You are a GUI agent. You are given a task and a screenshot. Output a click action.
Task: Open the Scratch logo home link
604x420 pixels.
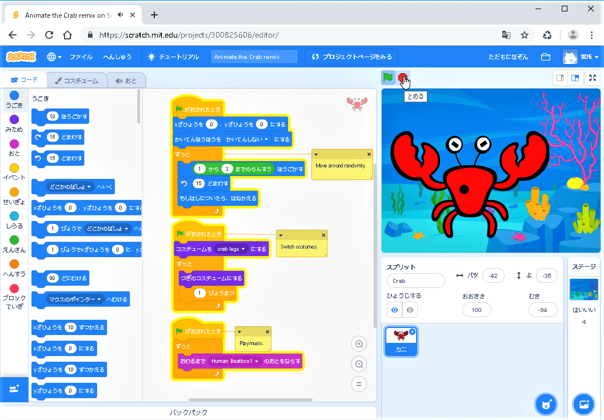coord(21,57)
